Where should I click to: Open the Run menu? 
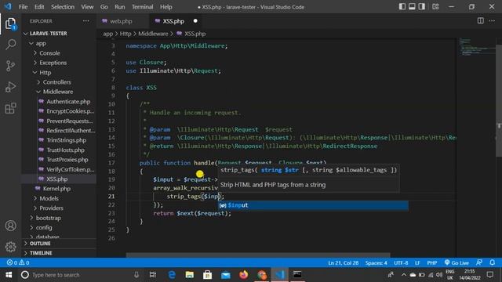(x=120, y=7)
